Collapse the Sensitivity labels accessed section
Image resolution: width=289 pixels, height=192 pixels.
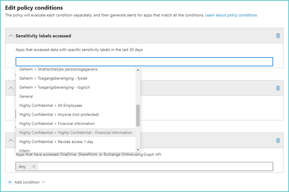coord(11,36)
